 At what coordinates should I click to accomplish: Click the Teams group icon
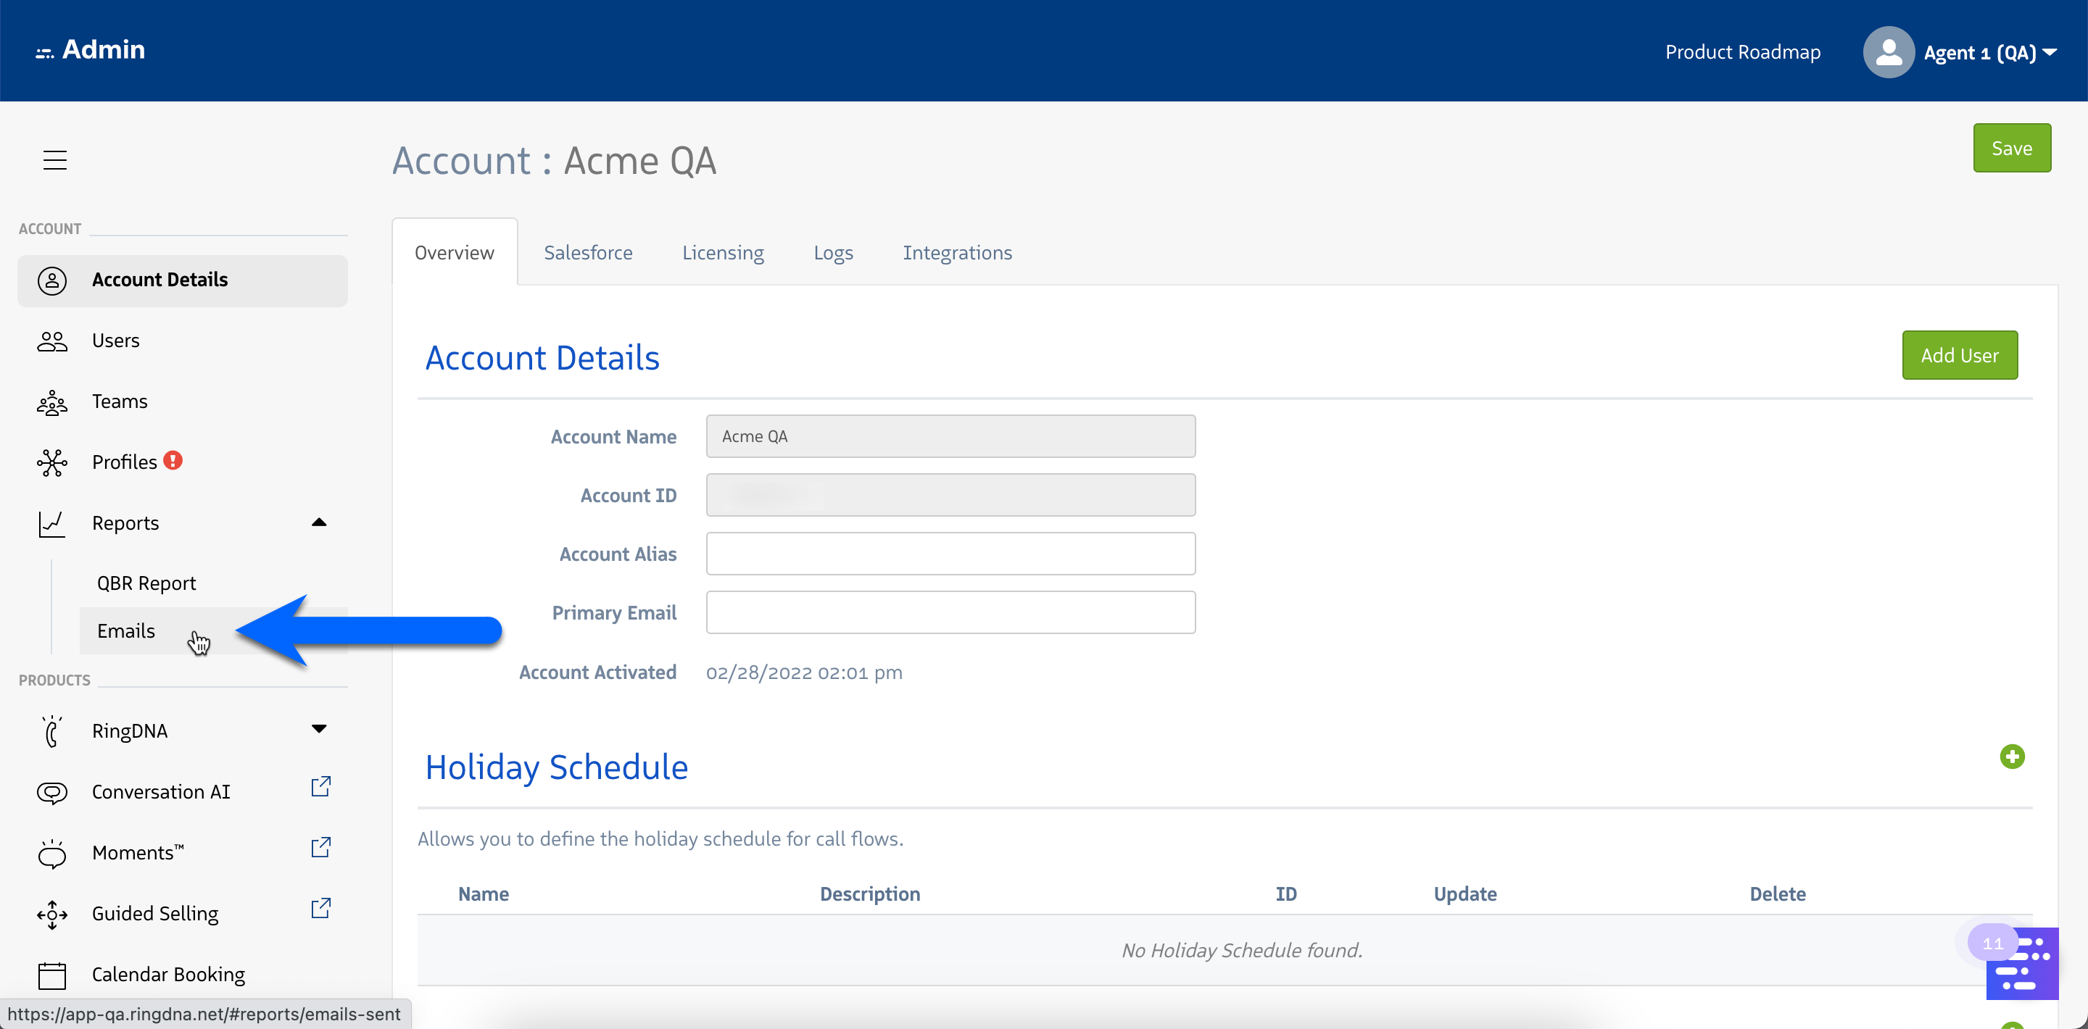[x=52, y=402]
